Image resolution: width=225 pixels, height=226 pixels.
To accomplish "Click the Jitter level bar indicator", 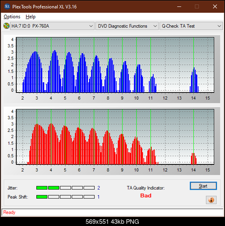I will click(x=65, y=187).
